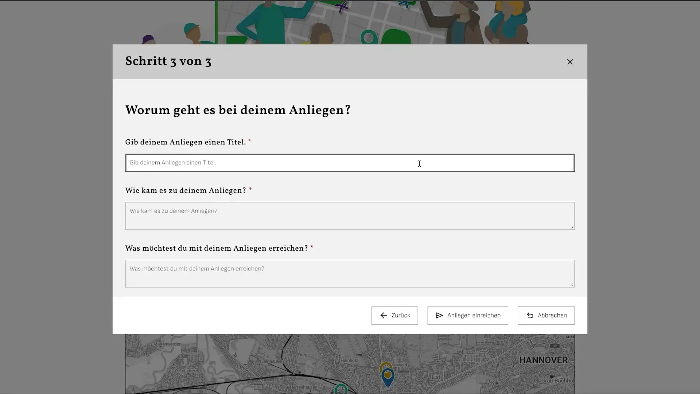This screenshot has width=700, height=394.
Task: Go back with the Zurück button
Action: 394,315
